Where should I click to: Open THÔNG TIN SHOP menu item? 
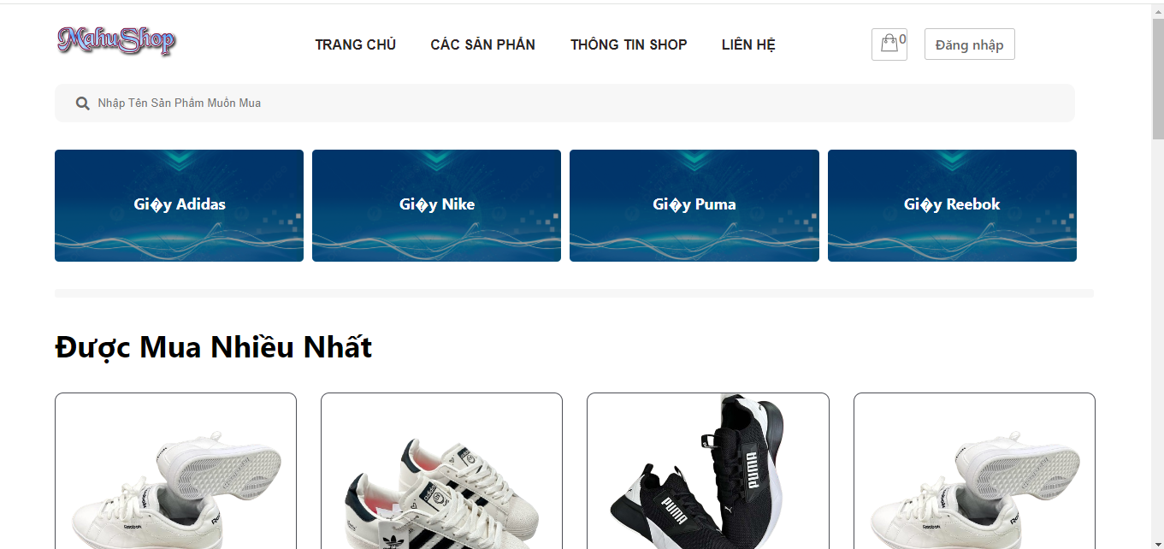click(x=629, y=44)
